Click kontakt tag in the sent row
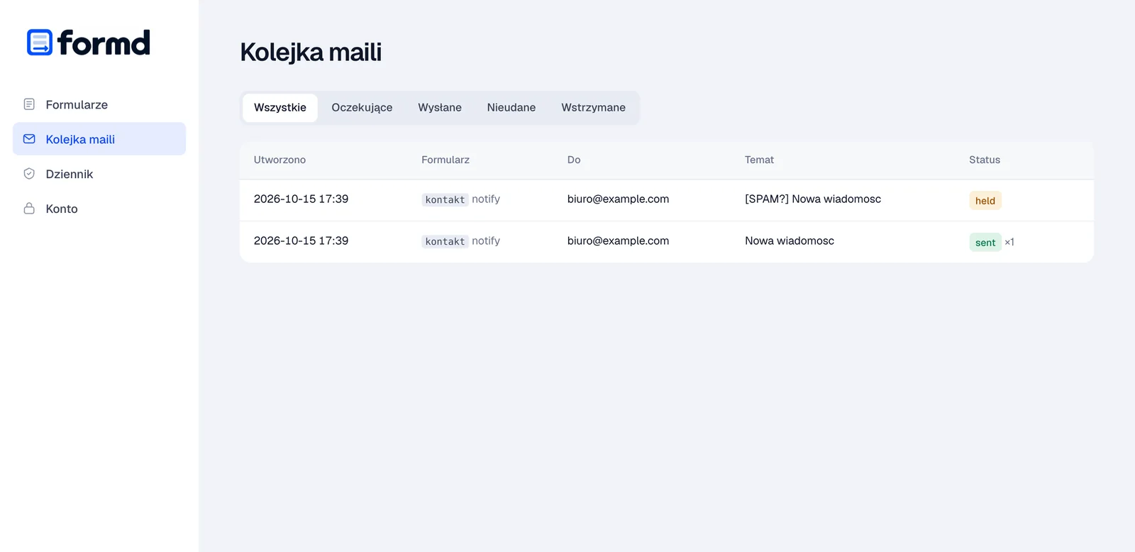The image size is (1135, 552). pyautogui.click(x=445, y=242)
